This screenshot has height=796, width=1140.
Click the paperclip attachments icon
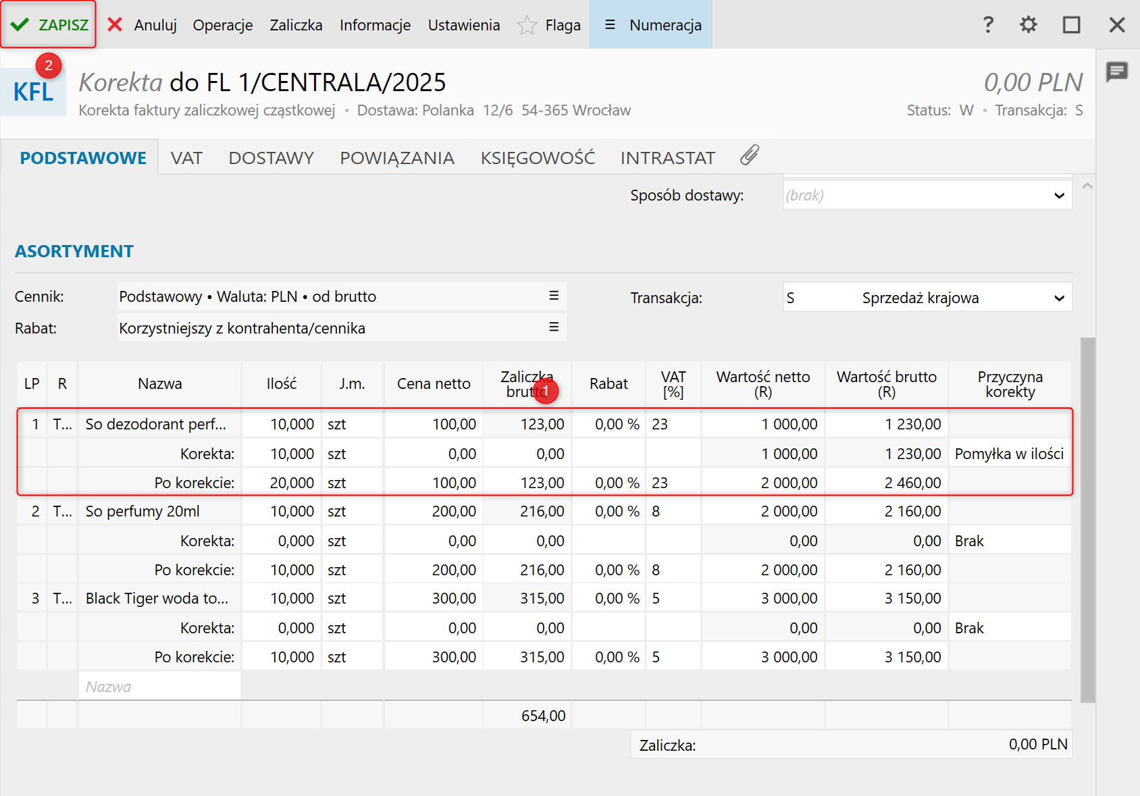pos(749,156)
